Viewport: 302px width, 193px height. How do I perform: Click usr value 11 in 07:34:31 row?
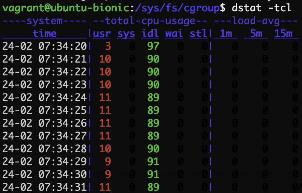pos(105,187)
